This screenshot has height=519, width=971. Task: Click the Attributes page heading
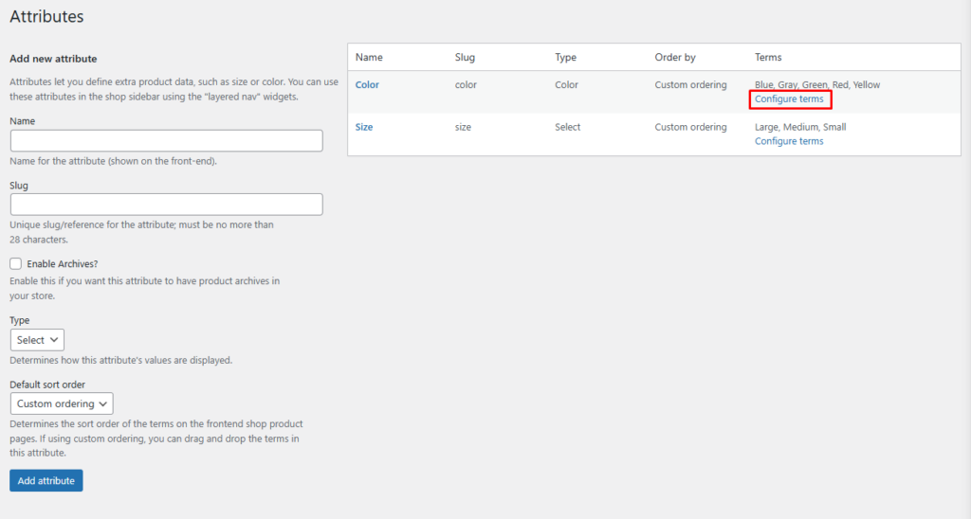[x=46, y=16]
